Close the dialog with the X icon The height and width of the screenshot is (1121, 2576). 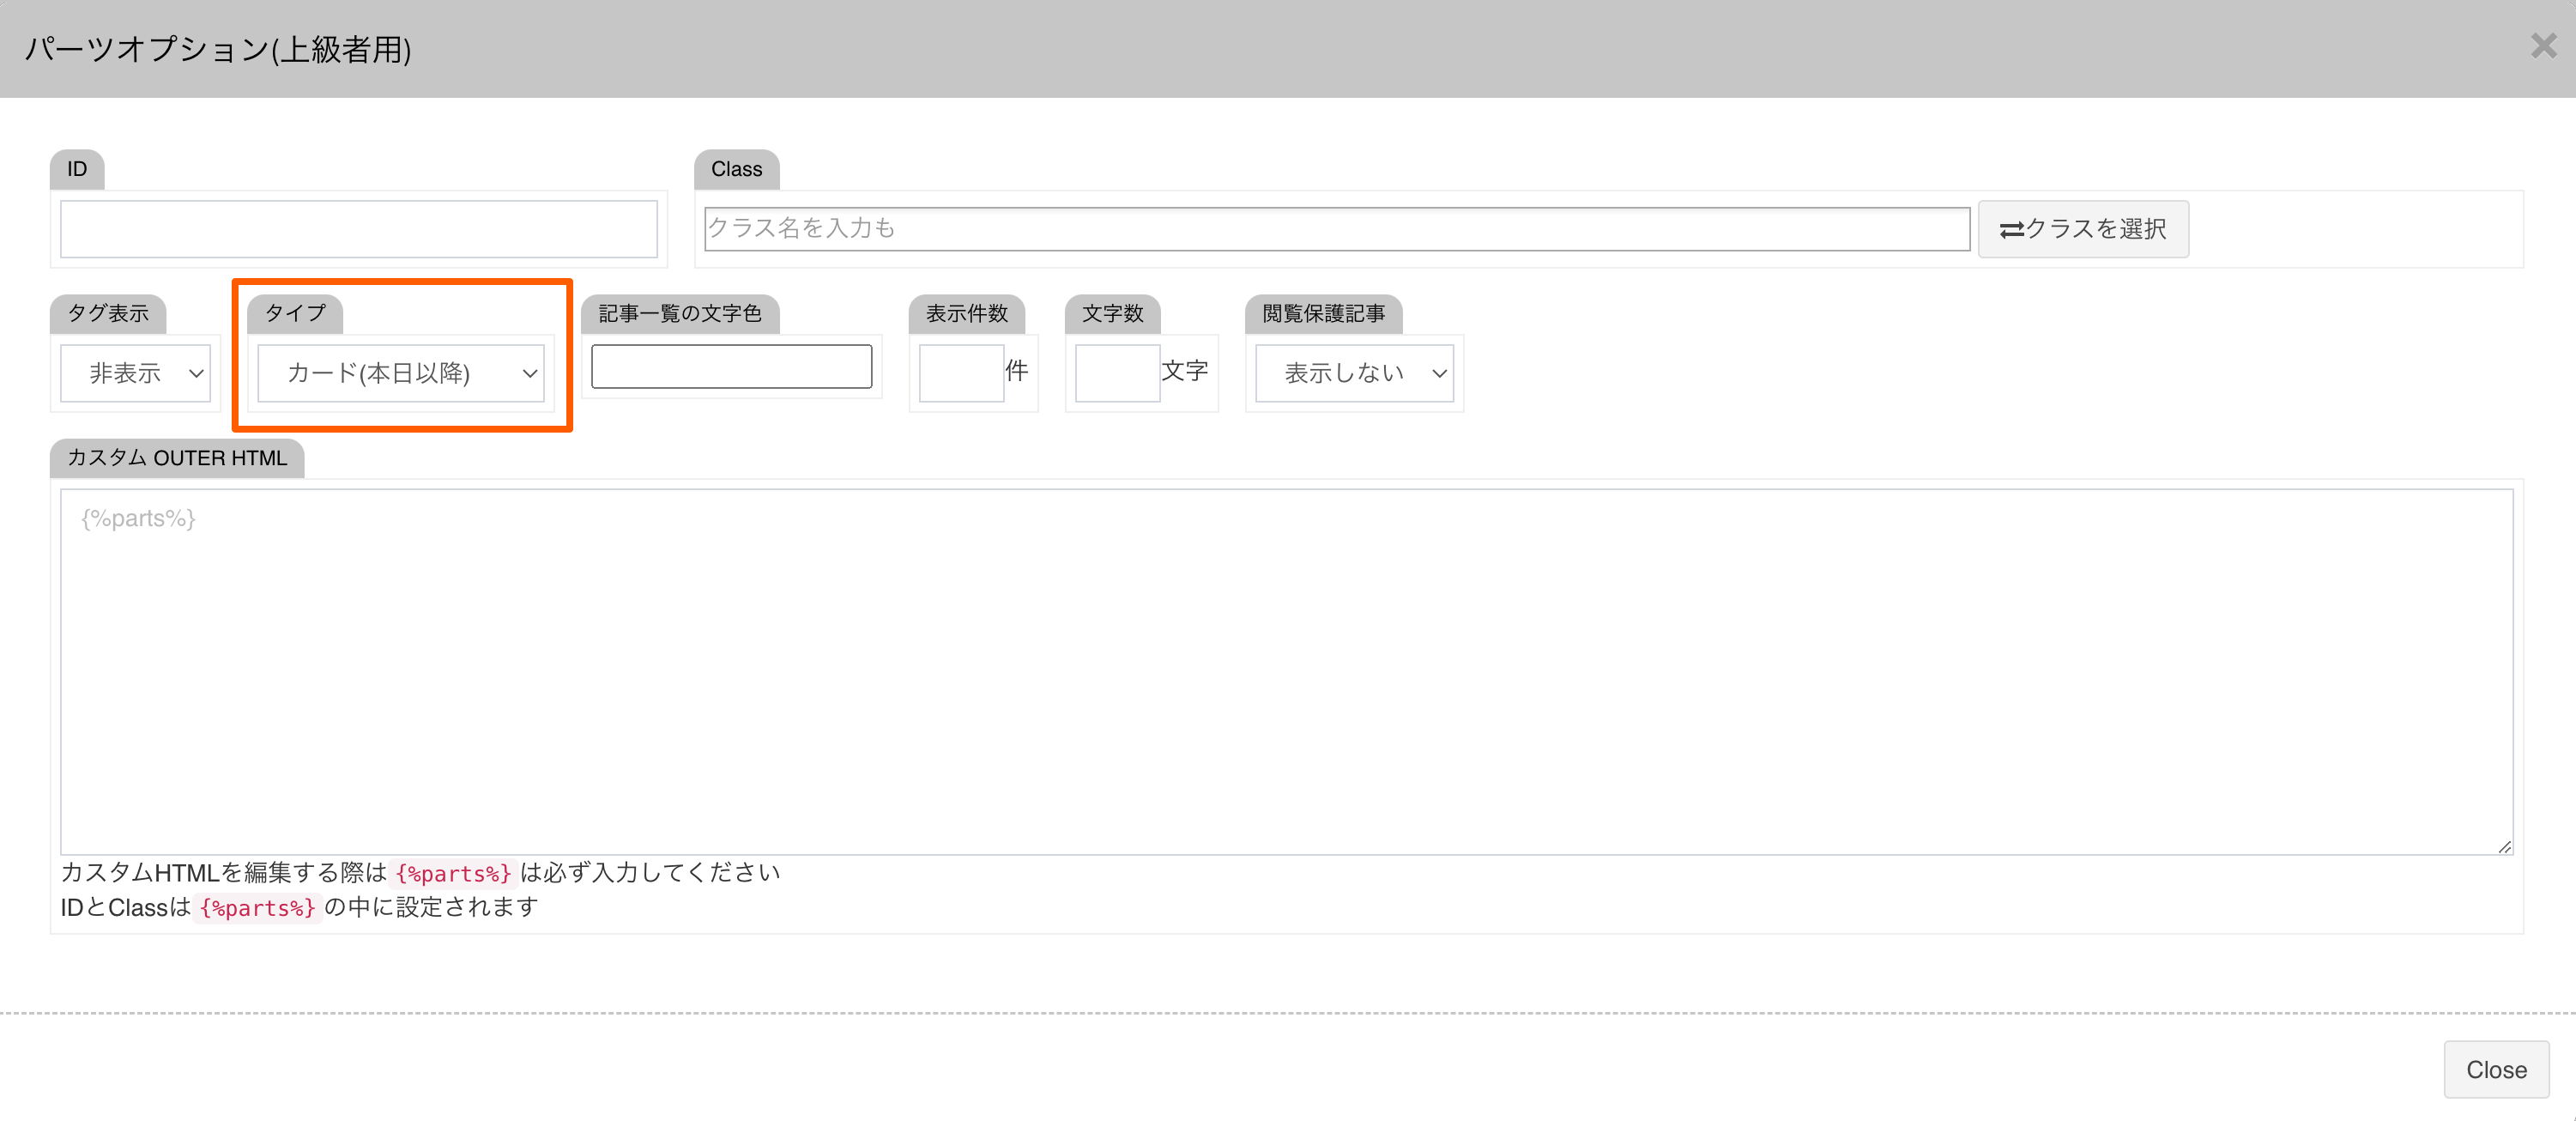coord(2543,46)
